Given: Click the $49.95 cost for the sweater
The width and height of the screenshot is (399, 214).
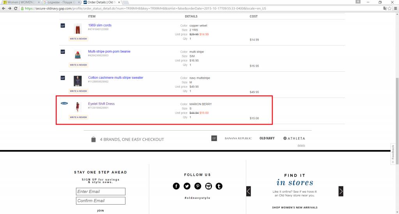Looking at the screenshot, I should tap(254, 92).
